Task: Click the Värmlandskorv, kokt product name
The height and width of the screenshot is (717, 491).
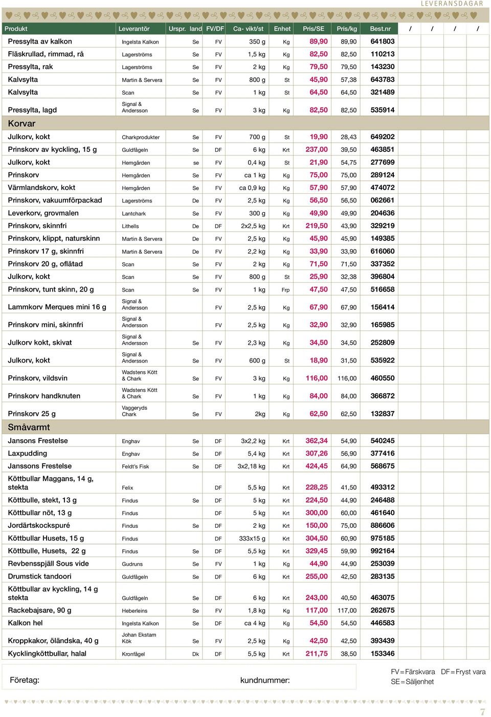Action: (41, 188)
